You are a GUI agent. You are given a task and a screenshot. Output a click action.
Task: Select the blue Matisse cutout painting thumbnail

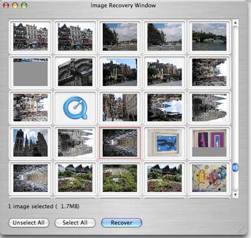click(x=165, y=143)
